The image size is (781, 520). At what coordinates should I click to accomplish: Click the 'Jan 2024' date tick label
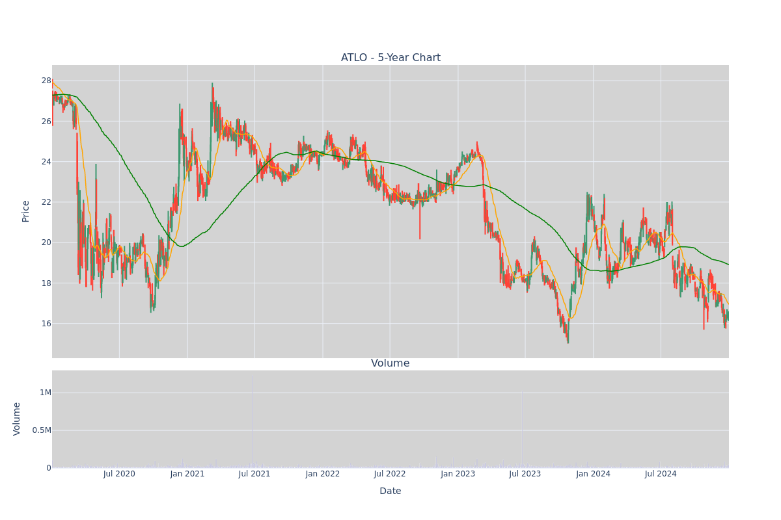click(x=594, y=474)
